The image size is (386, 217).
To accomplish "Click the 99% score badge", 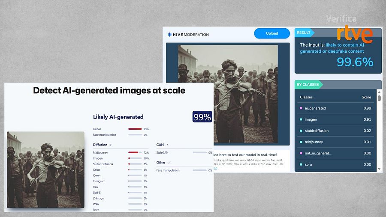I will (202, 117).
